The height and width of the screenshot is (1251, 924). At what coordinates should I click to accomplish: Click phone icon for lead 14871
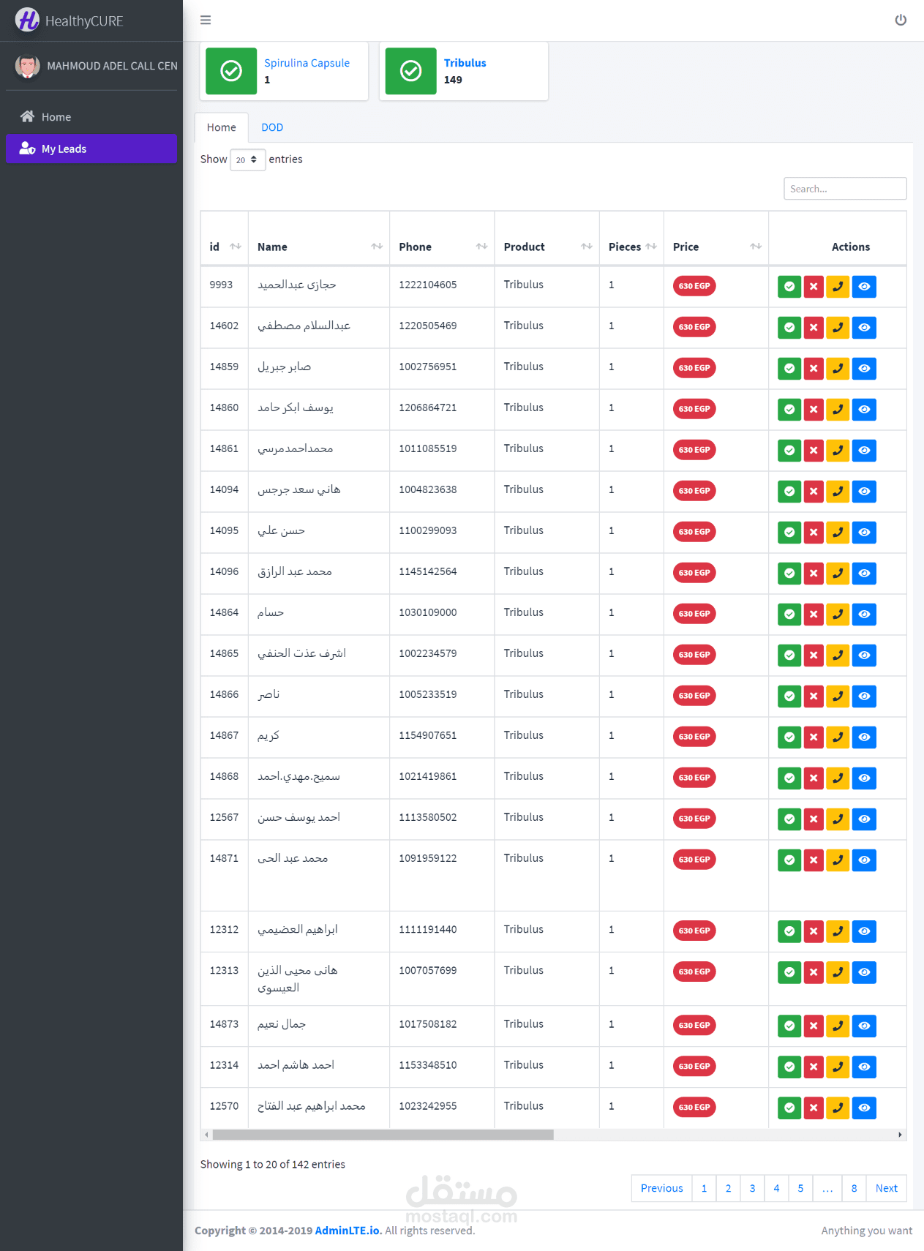coord(838,860)
